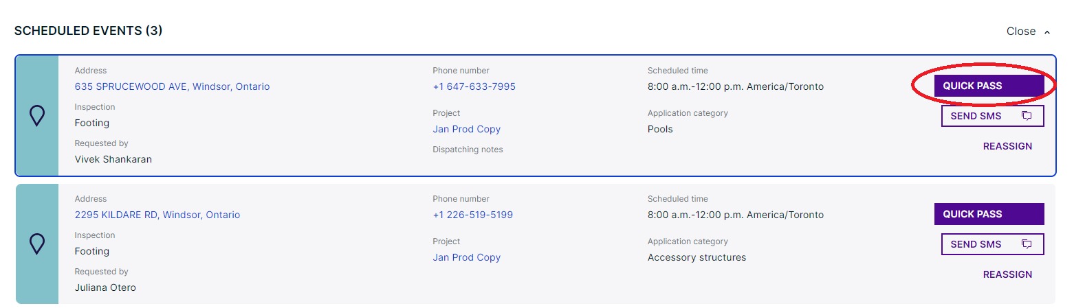The height and width of the screenshot is (308, 1074).
Task: Click QUICK PASS for Kildare Rd event
Action: pos(989,214)
